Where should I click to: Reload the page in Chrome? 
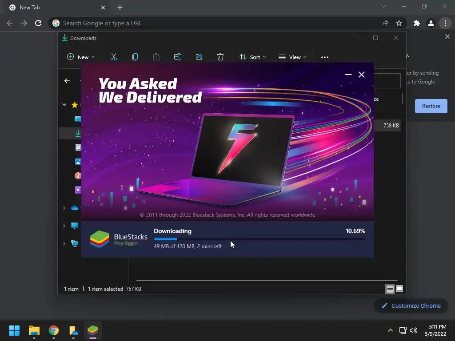click(38, 23)
